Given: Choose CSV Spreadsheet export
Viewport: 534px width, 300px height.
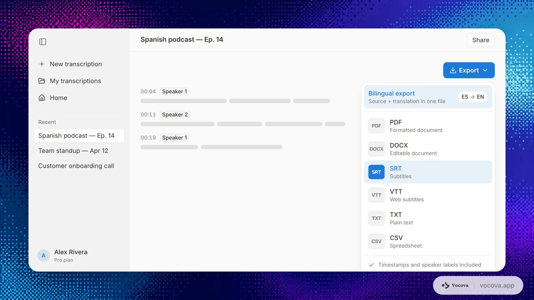Looking at the screenshot, I should (x=428, y=241).
